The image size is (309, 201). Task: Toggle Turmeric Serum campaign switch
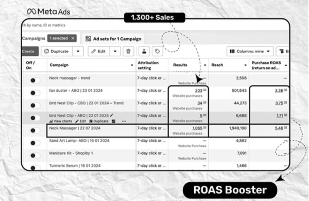[x=35, y=168]
